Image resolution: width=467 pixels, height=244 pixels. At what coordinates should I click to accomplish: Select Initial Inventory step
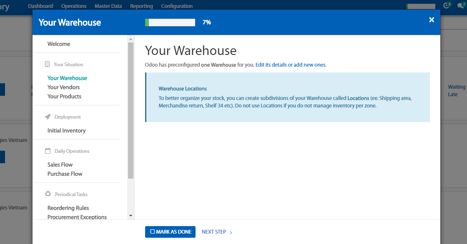[x=66, y=130]
